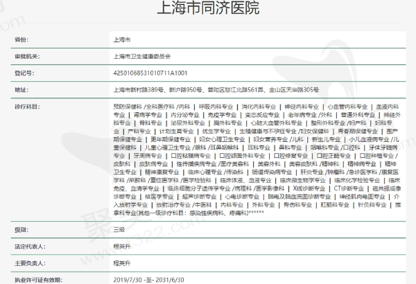The height and width of the screenshot is (284, 416).
Task: Click 心血管内科专业 in the departments list
Action: pyautogui.click(x=347, y=107)
